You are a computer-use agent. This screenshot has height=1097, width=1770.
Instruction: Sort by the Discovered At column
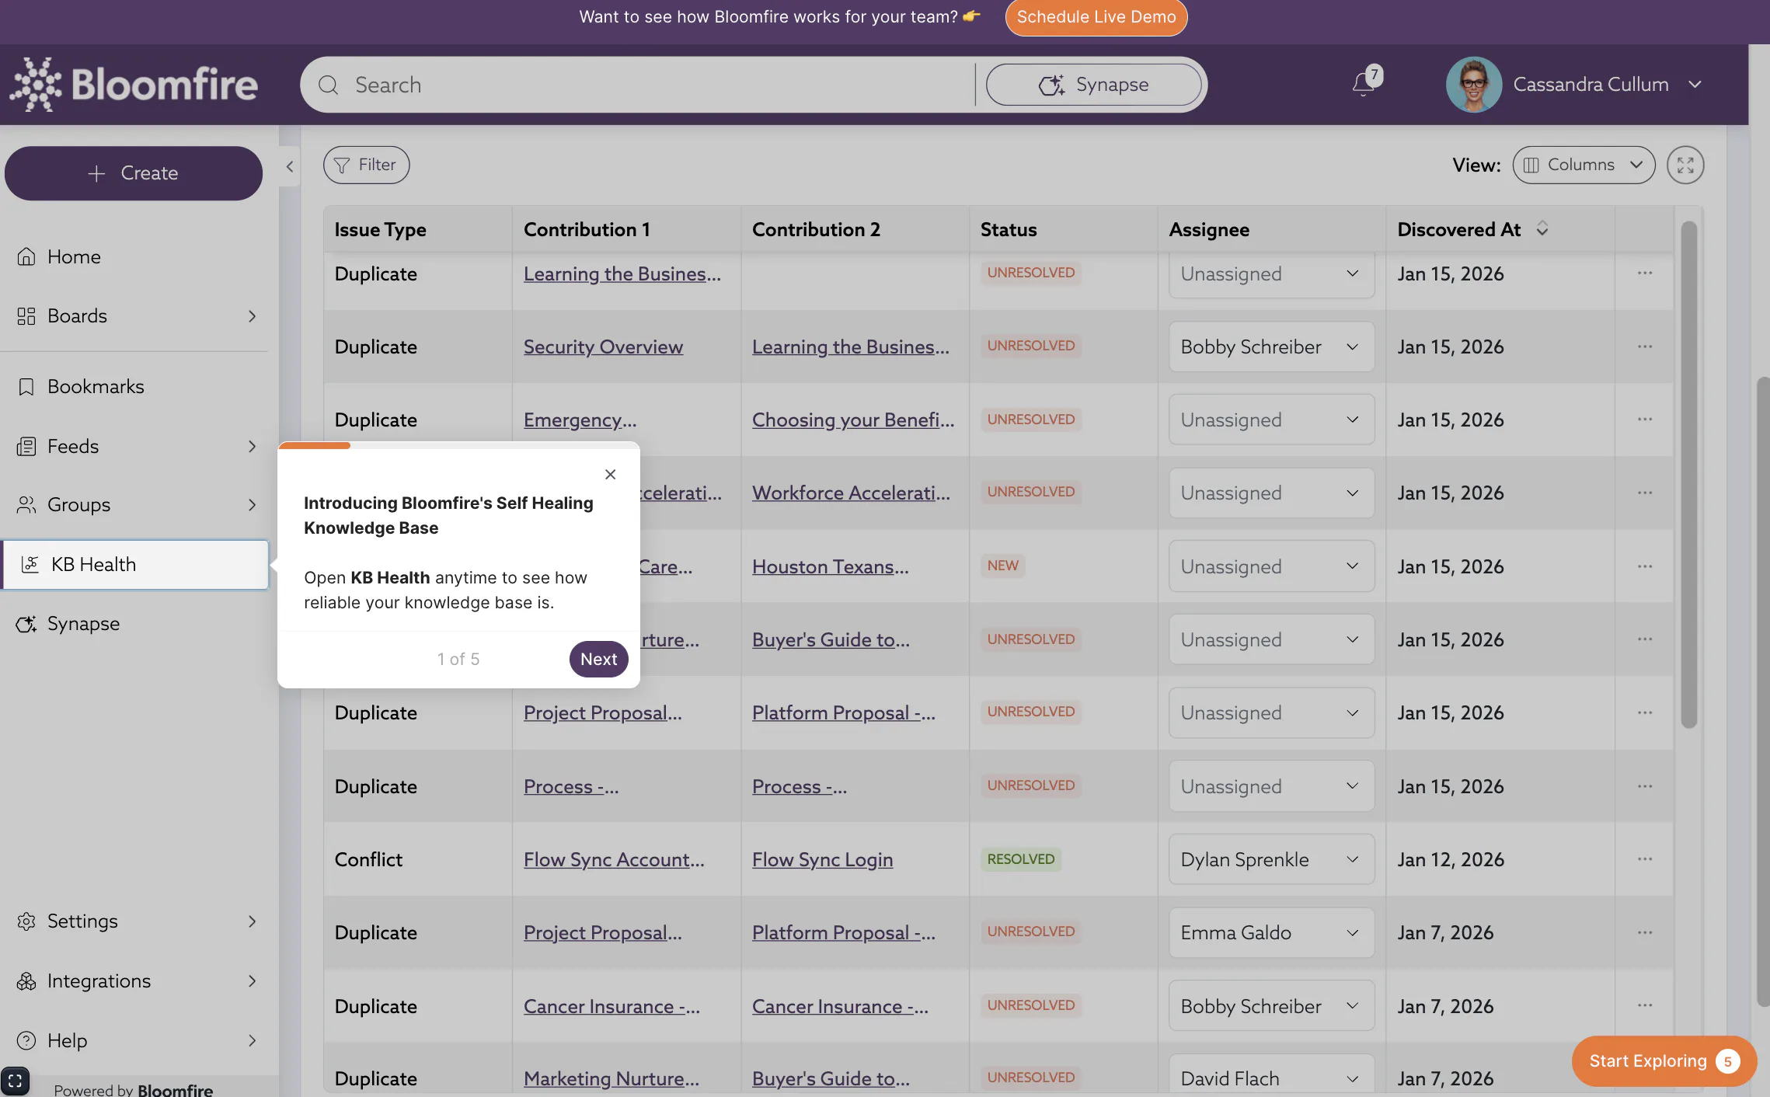point(1542,228)
